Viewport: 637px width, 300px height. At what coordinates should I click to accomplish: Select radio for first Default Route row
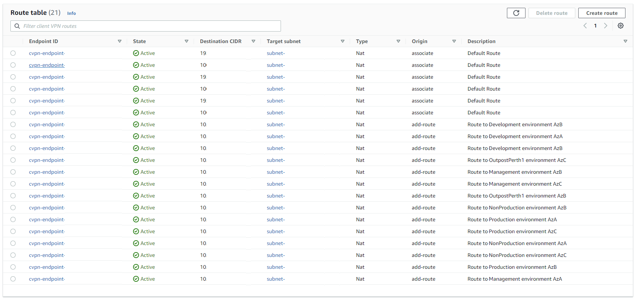(13, 53)
